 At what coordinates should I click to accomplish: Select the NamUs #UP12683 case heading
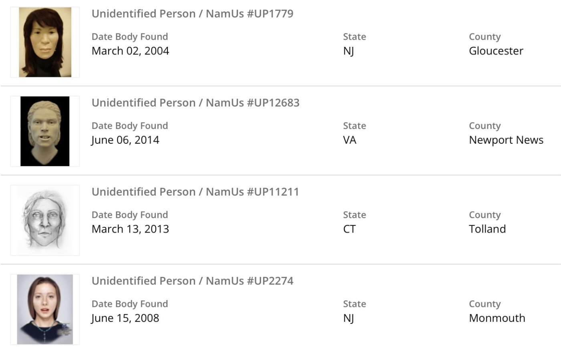pos(196,103)
